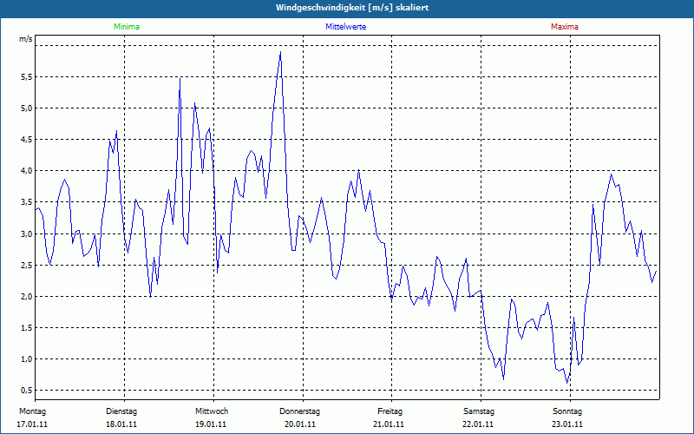Viewport: 694px width, 434px height.
Task: Click the 1,5 y-axis value
Action: [27, 328]
